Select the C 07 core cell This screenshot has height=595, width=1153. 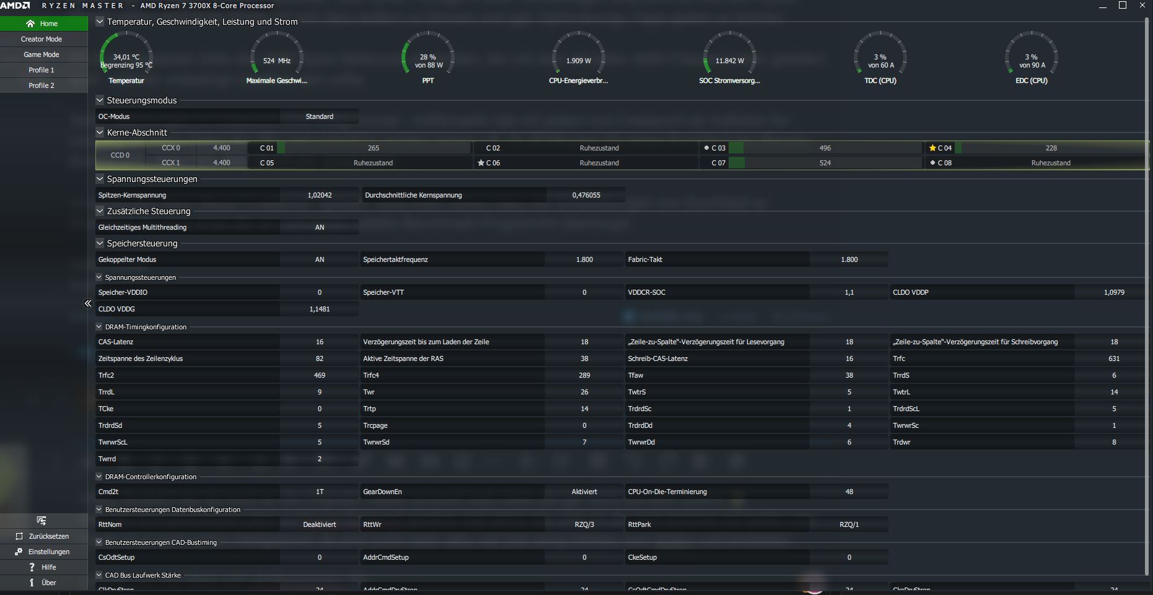812,163
